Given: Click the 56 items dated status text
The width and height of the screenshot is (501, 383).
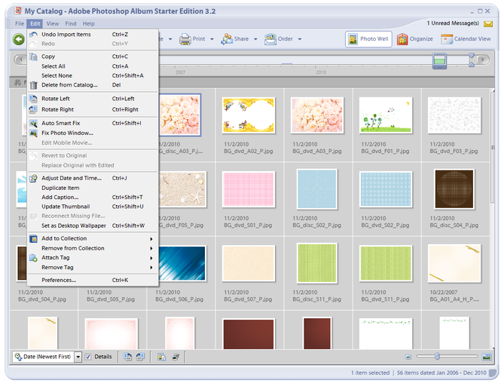Looking at the screenshot, I should [441, 372].
